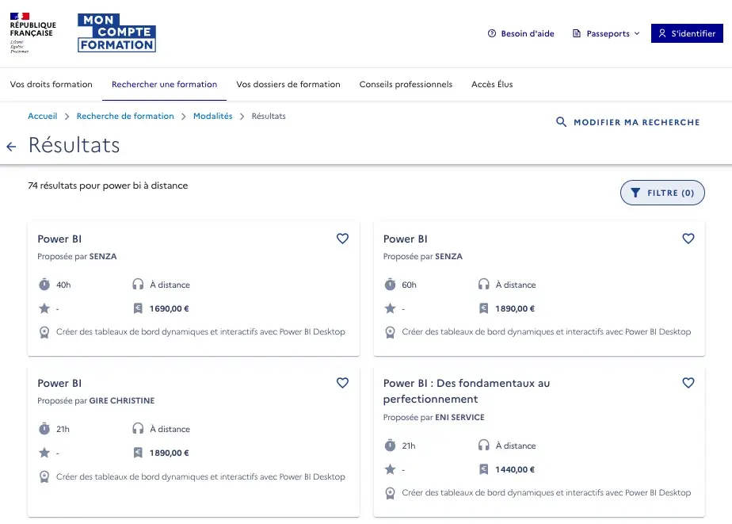Click the help question mark icon
The image size is (732, 524).
[492, 34]
